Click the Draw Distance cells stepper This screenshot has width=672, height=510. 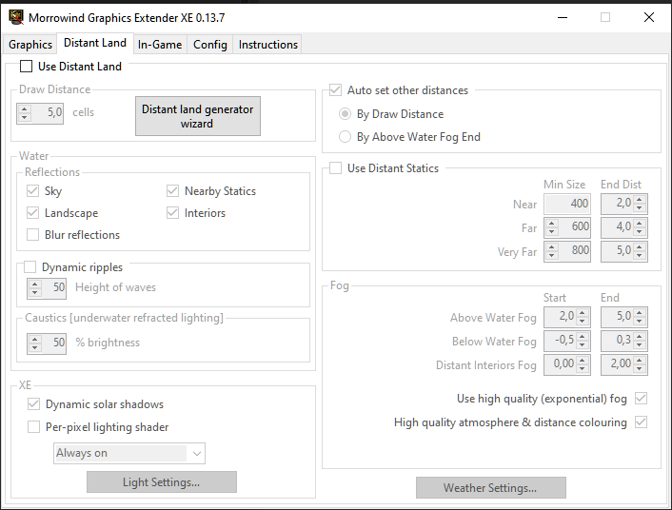pyautogui.click(x=25, y=113)
